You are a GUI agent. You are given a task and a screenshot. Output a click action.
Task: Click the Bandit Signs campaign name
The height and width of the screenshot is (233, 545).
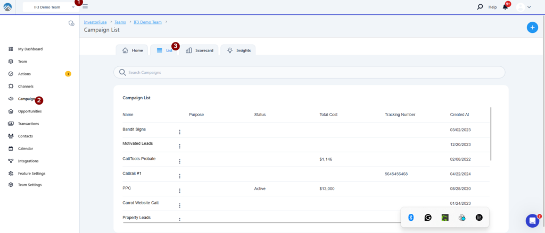[134, 129]
